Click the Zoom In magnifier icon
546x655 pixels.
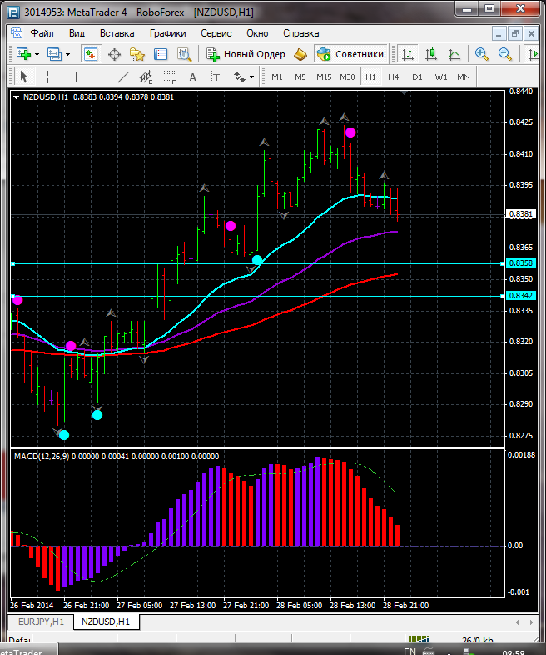[x=481, y=54]
